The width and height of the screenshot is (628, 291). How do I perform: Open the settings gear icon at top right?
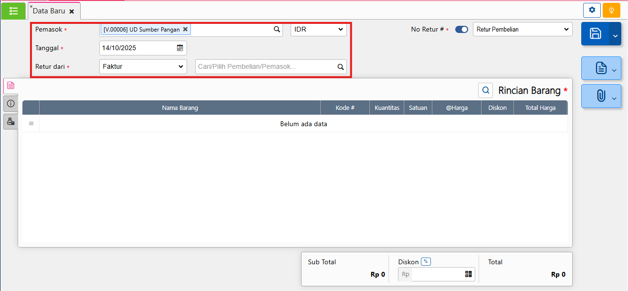pyautogui.click(x=592, y=10)
